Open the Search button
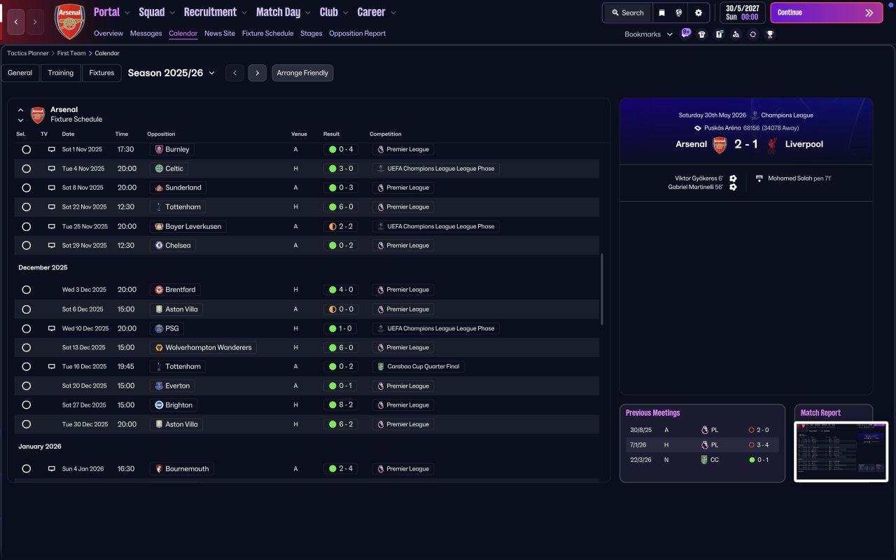Screen dimensions: 896x560 pyautogui.click(x=627, y=13)
